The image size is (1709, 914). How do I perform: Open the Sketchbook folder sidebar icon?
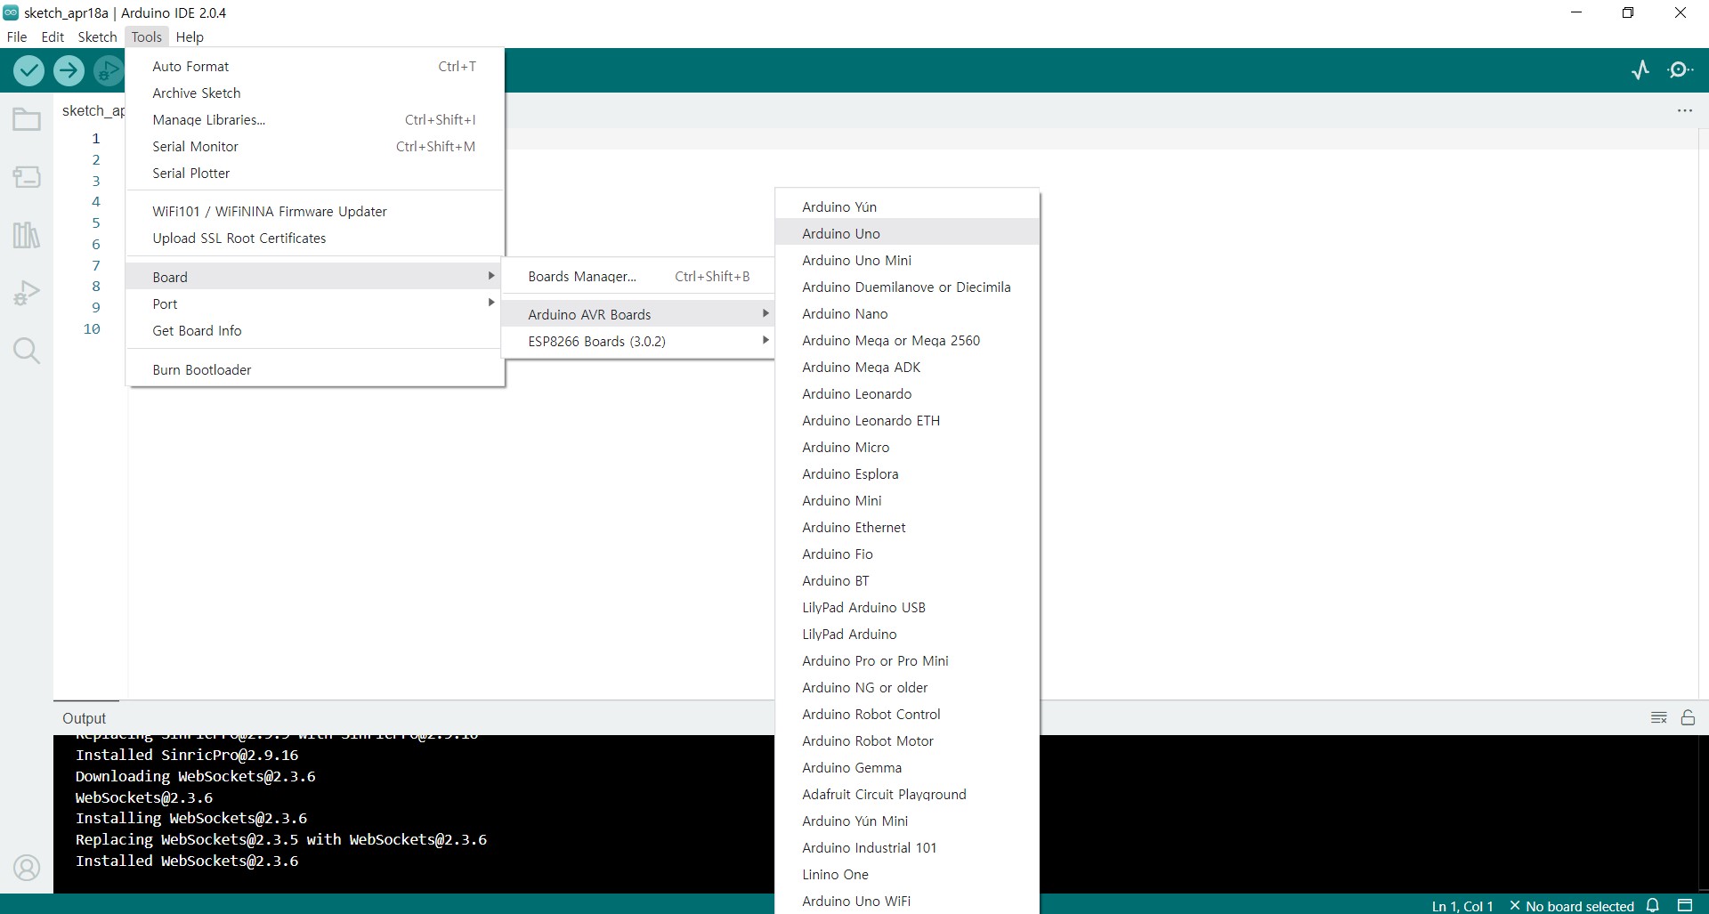tap(27, 119)
